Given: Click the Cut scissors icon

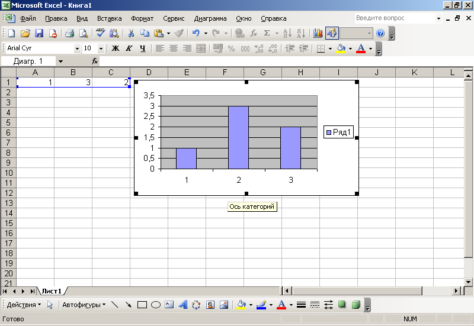Looking at the screenshot, I should coord(131,34).
